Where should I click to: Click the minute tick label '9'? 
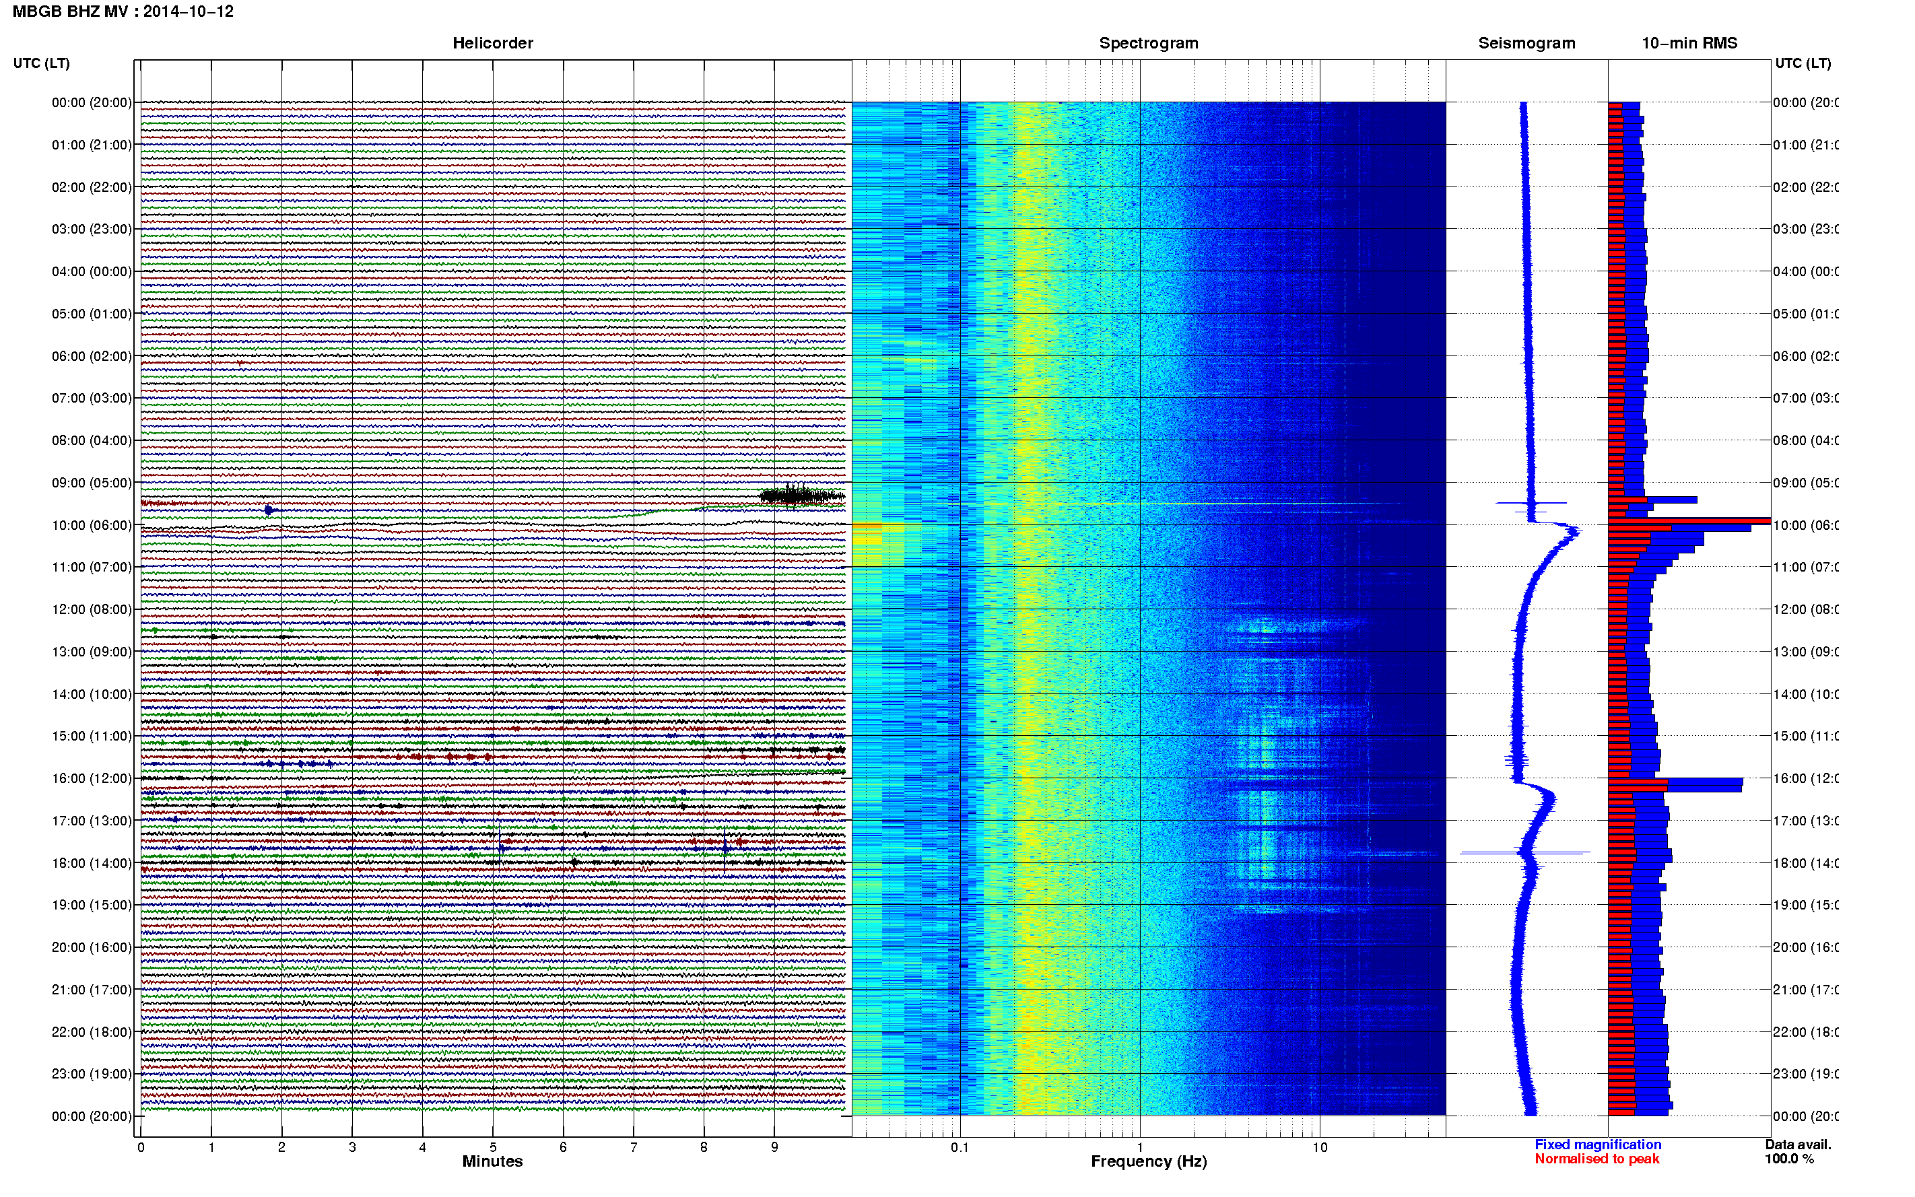774,1148
